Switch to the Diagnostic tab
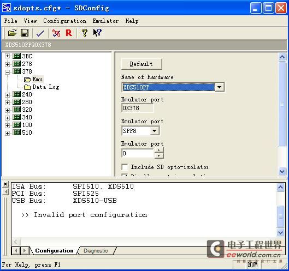 pyautogui.click(x=96, y=251)
